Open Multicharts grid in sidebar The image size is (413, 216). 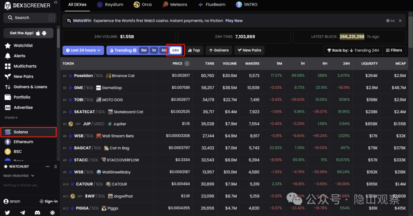20,66
